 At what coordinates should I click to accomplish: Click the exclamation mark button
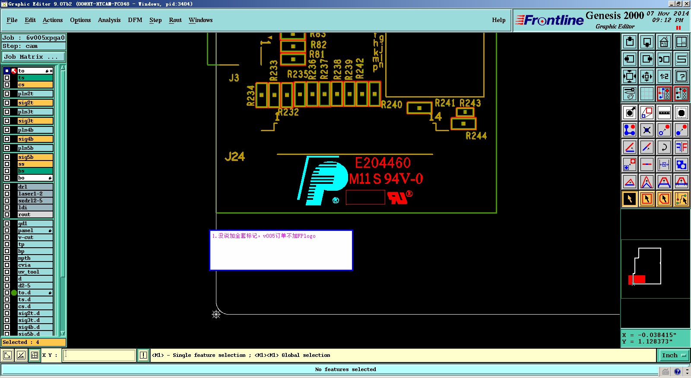pyautogui.click(x=143, y=356)
